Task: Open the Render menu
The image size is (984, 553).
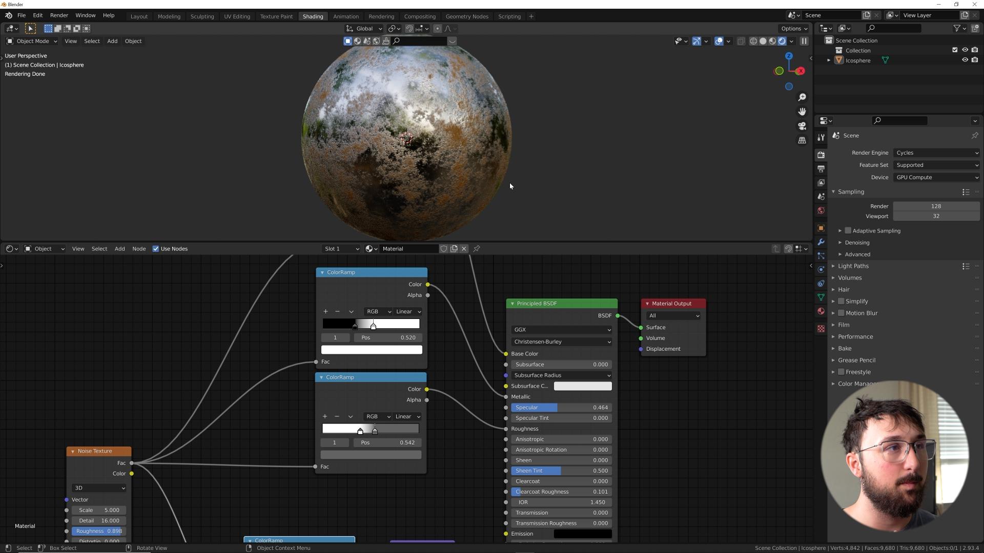Action: tap(59, 15)
